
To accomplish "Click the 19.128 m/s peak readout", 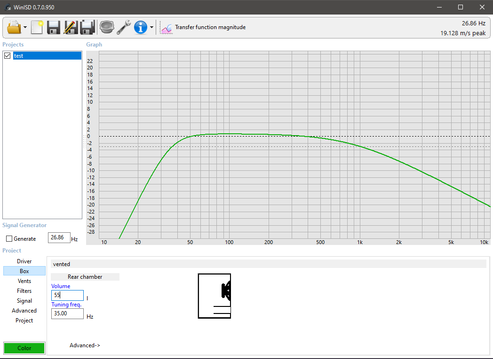I will tap(463, 33).
